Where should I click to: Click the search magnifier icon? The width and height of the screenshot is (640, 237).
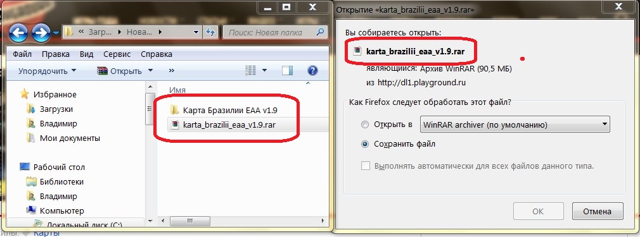321,32
